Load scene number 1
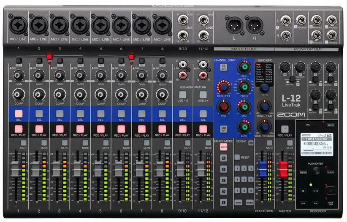 tap(237, 168)
